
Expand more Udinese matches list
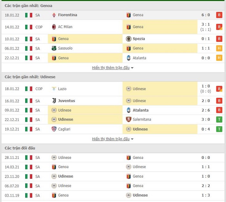point(113,139)
